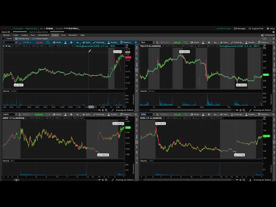Open the 1m timeframe selector in X chart
The width and height of the screenshot is (276, 207).
click(77, 42)
